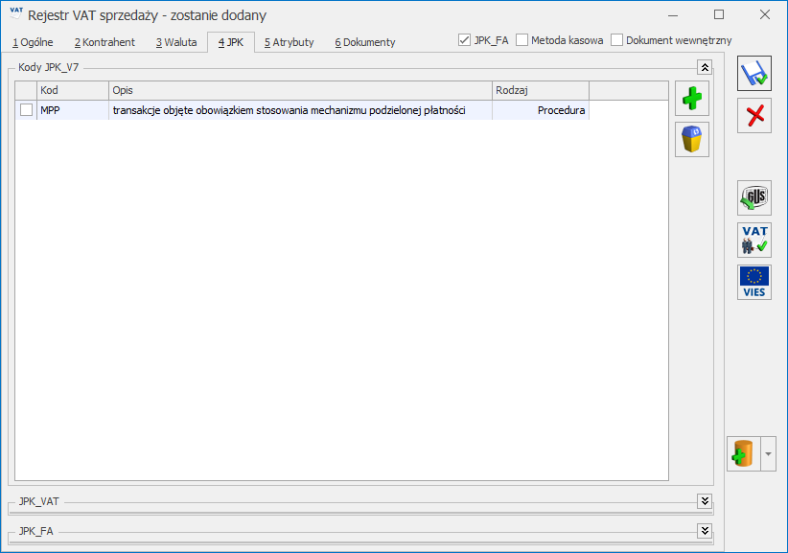The height and width of the screenshot is (553, 788).
Task: Click the red X cancel icon
Action: 753,116
